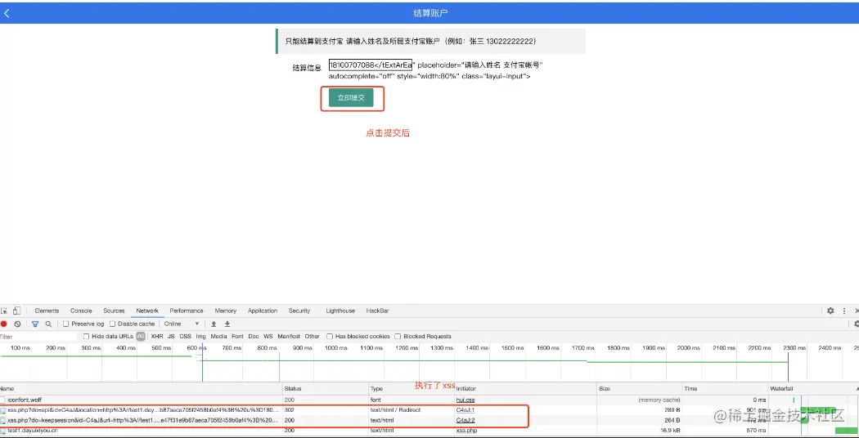Check Hide data URLs
This screenshot has width=859, height=438.
(x=87, y=336)
